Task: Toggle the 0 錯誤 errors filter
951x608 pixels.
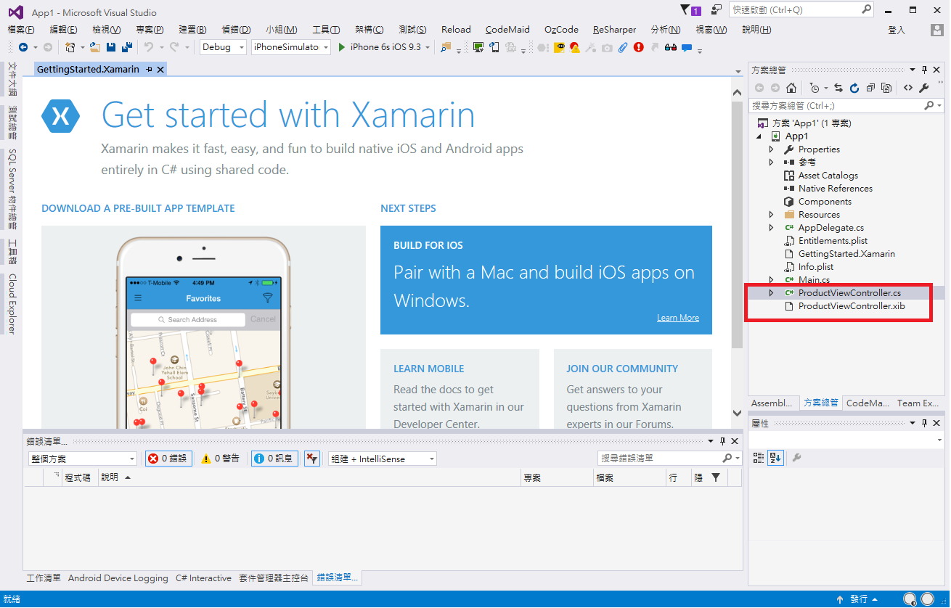Action: pyautogui.click(x=168, y=459)
